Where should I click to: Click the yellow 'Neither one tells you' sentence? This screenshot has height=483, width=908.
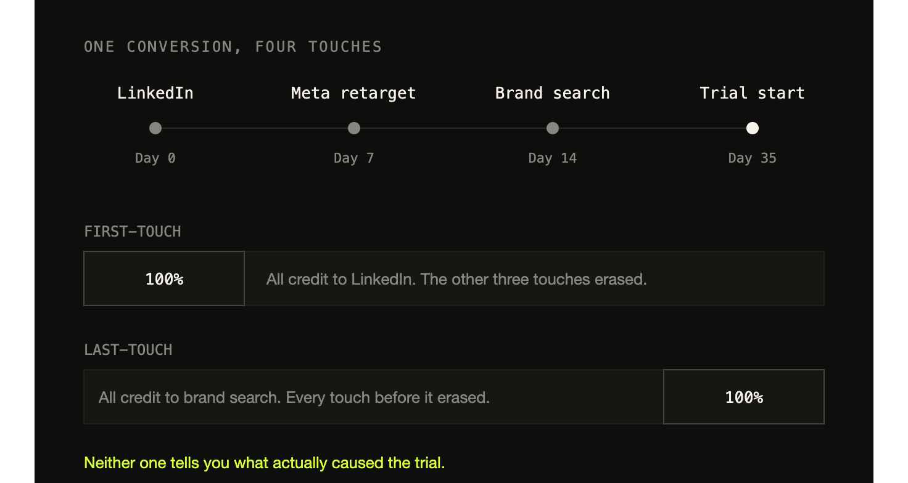coord(264,463)
